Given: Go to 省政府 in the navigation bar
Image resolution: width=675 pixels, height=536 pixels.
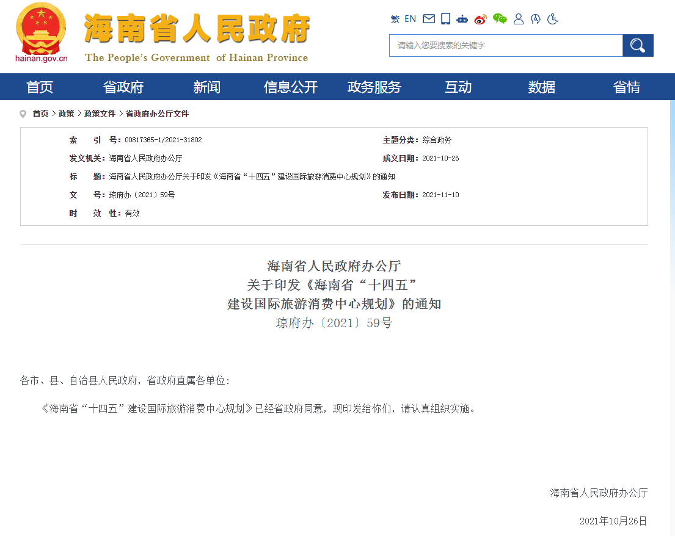Looking at the screenshot, I should tap(123, 87).
